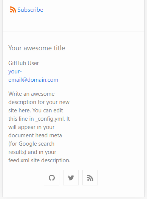Open the Subscribe link
This screenshot has height=199, width=147.
[x=26, y=9]
